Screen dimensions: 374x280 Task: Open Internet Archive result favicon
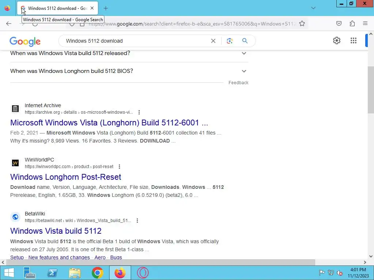[x=15, y=109]
